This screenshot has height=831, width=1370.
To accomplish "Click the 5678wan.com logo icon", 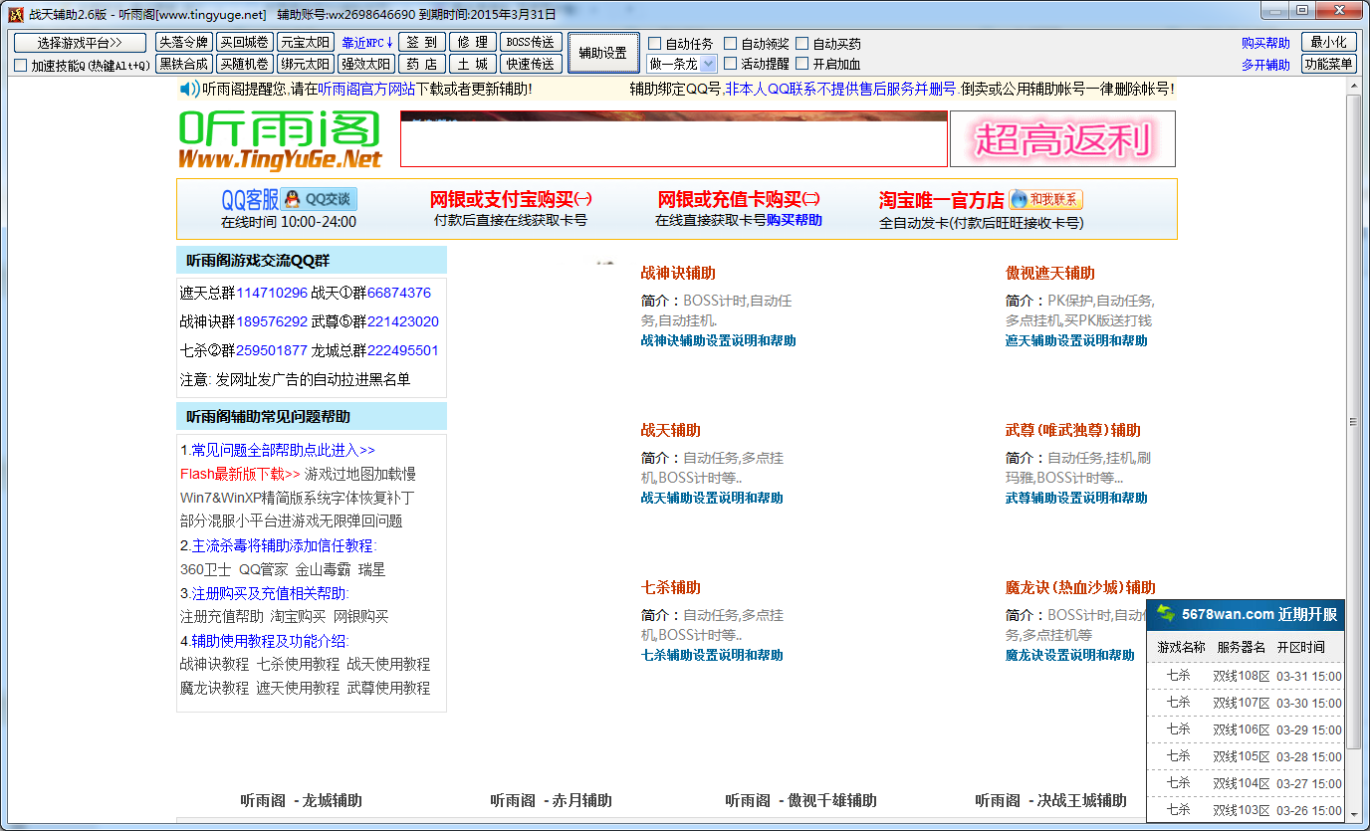I will (1163, 613).
